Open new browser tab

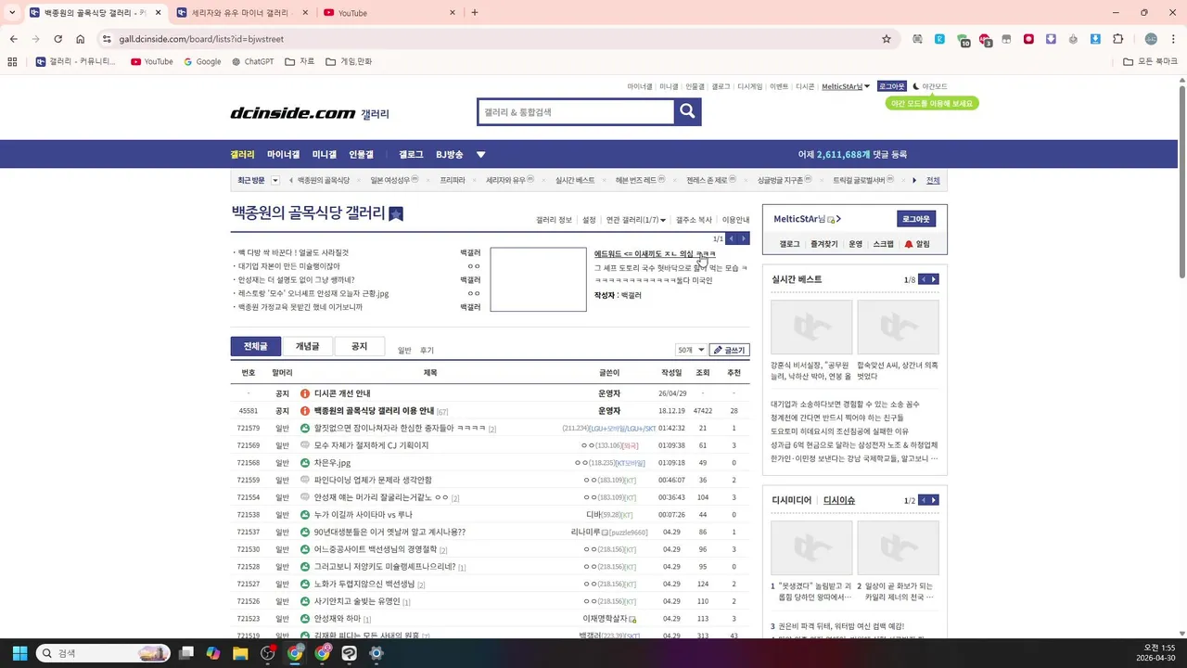475,13
